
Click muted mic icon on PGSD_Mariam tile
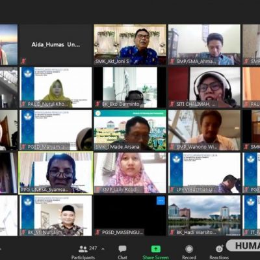23,147
